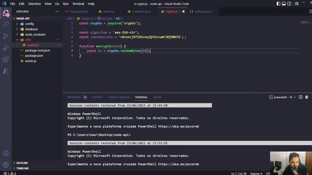Click the VS Code logo icon
Viewport: 312px width, 175px height.
point(4,4)
